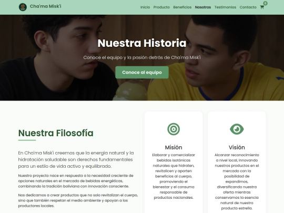Navigate to the Beneficios section
This screenshot has width=284, height=213.
point(182,7)
